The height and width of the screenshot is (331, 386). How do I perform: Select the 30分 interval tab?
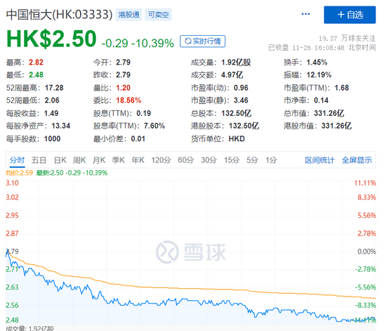click(x=208, y=160)
